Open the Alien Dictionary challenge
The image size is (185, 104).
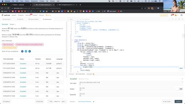[8, 44]
